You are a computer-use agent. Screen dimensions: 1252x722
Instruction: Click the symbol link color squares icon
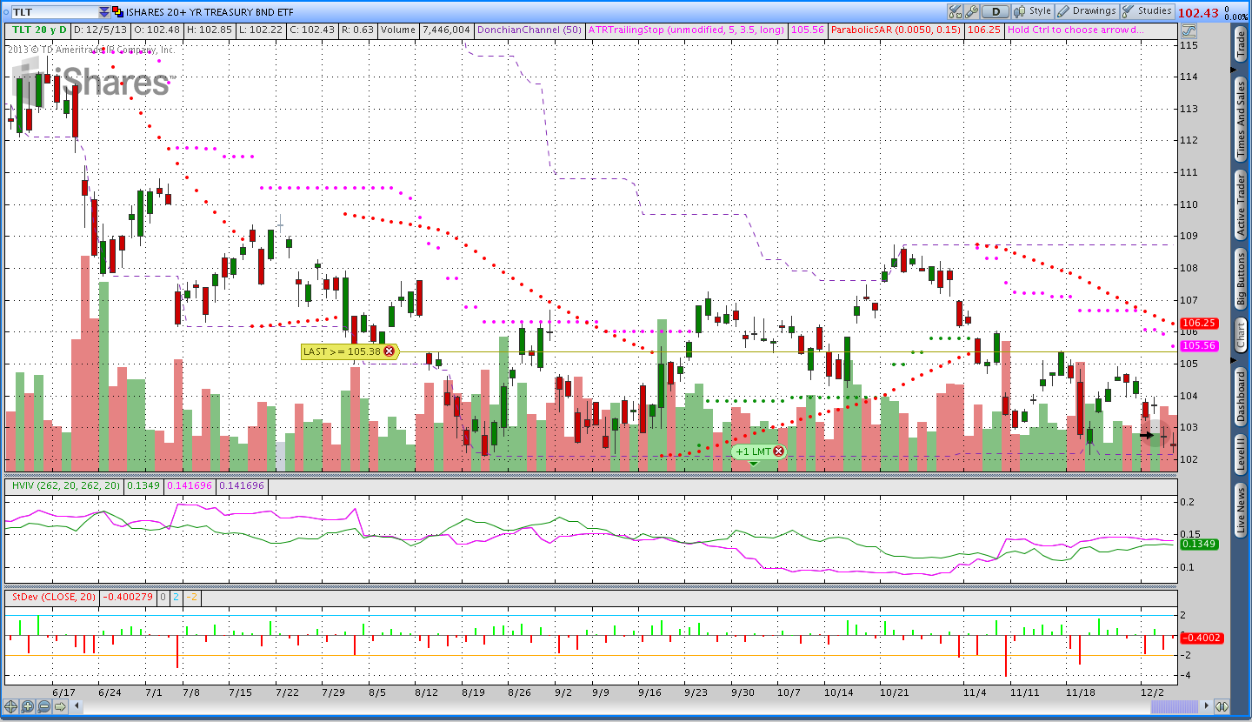coord(117,12)
